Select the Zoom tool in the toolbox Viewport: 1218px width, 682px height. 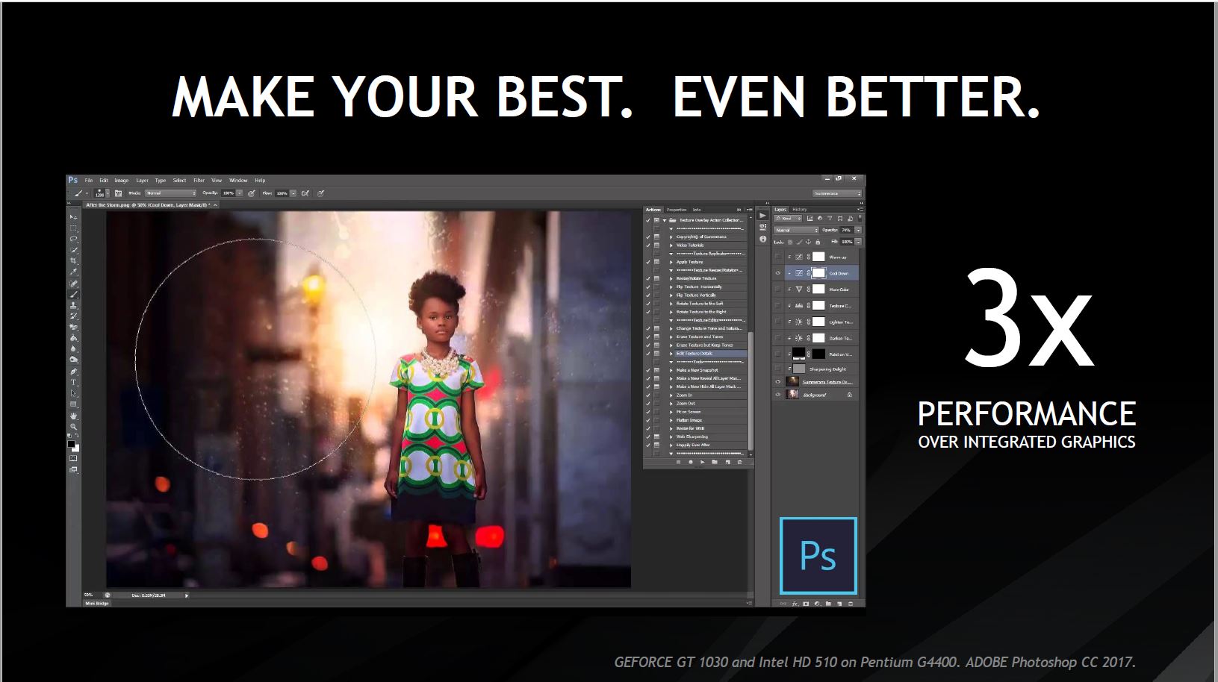tap(73, 426)
